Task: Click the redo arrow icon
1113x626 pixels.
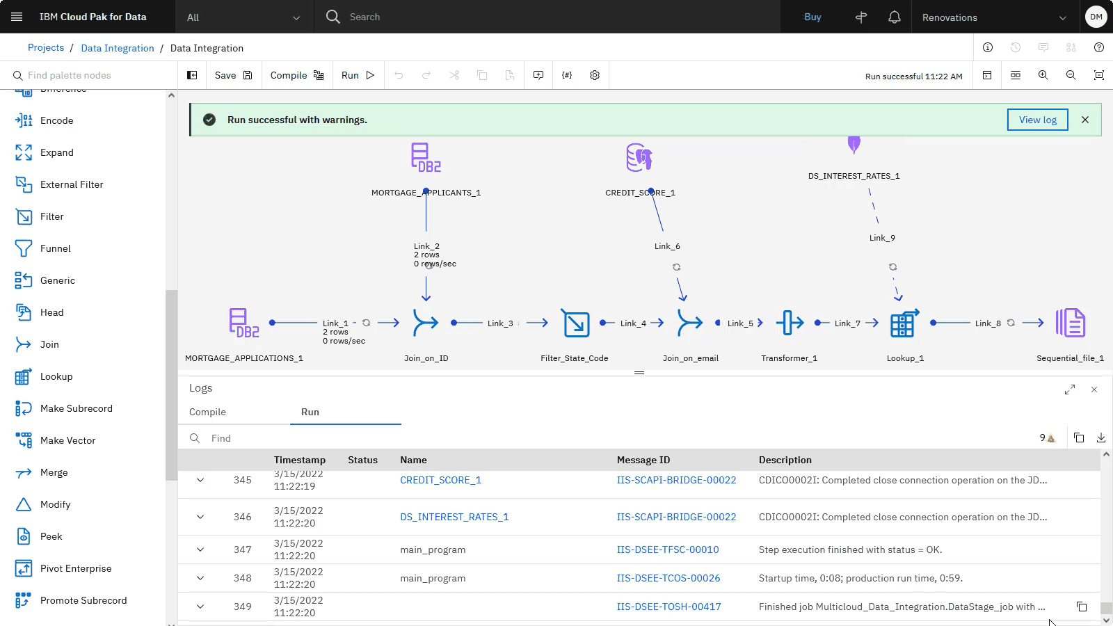Action: (x=426, y=75)
